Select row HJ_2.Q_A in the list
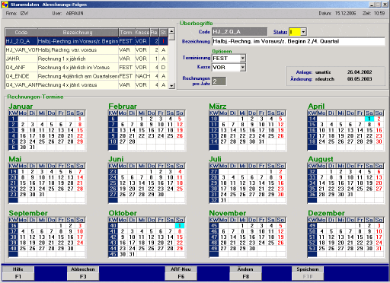 [86, 41]
